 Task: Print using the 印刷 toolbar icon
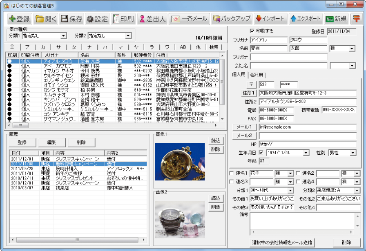tap(123, 19)
